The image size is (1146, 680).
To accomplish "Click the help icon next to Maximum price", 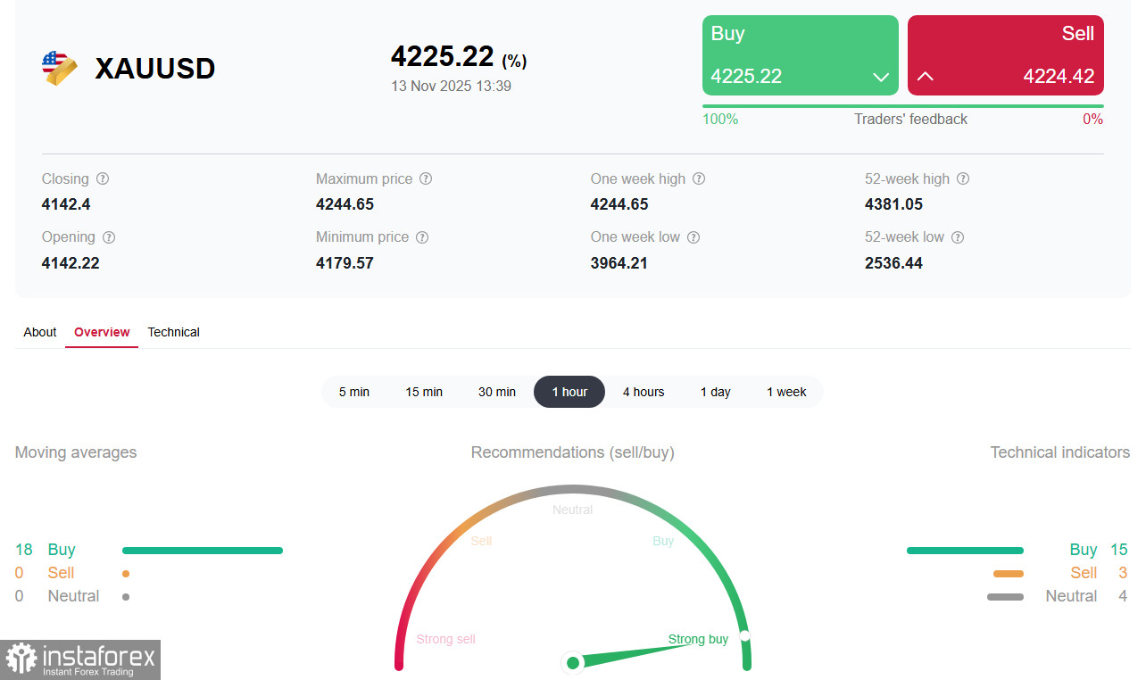I will coord(426,178).
